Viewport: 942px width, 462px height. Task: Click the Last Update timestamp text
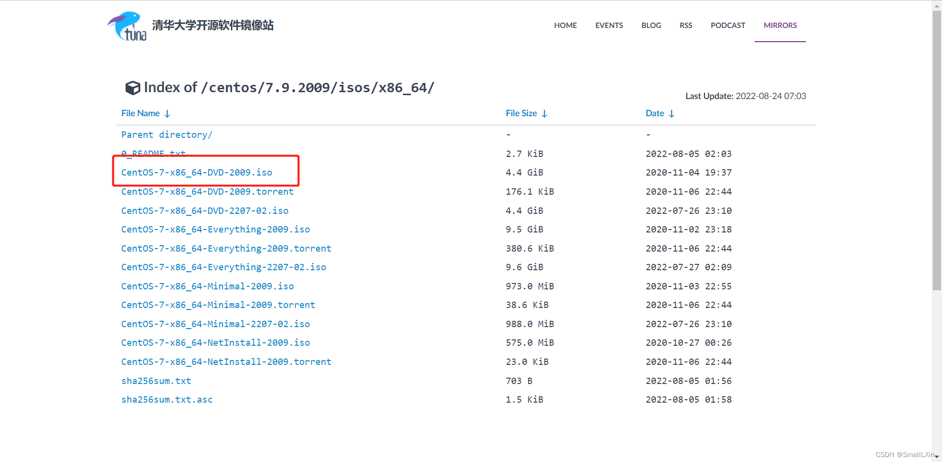(x=746, y=96)
